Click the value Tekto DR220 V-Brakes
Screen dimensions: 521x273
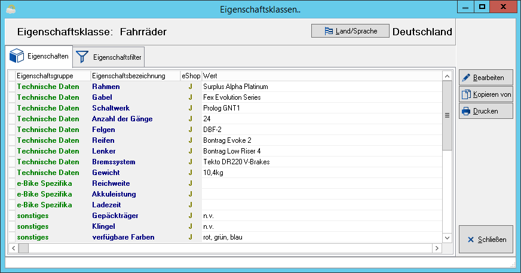236,162
